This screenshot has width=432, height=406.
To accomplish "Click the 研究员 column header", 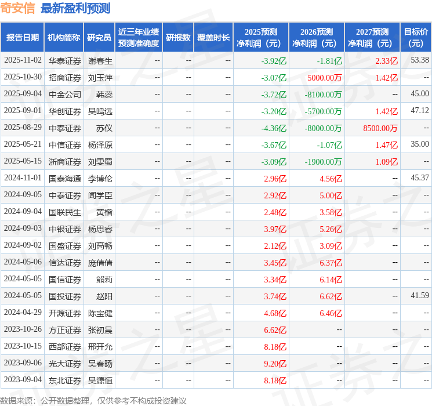I will tap(99, 37).
